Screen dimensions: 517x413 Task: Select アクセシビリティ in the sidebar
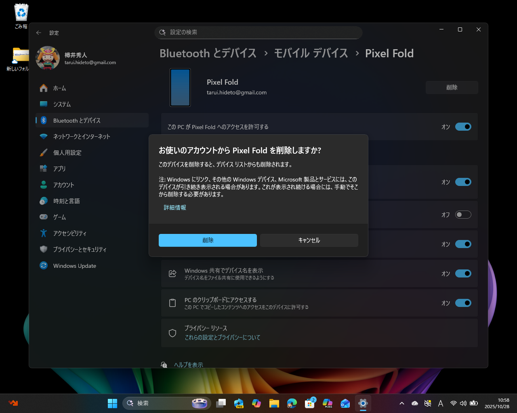92,233
